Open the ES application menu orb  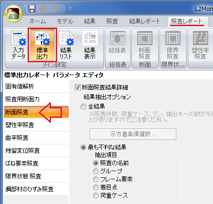click(13, 14)
